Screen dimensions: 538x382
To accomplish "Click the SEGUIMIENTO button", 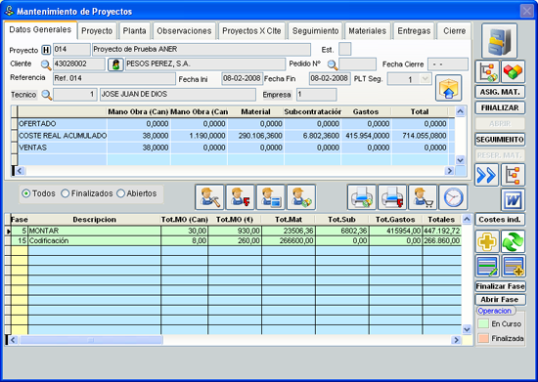I will pos(500,140).
